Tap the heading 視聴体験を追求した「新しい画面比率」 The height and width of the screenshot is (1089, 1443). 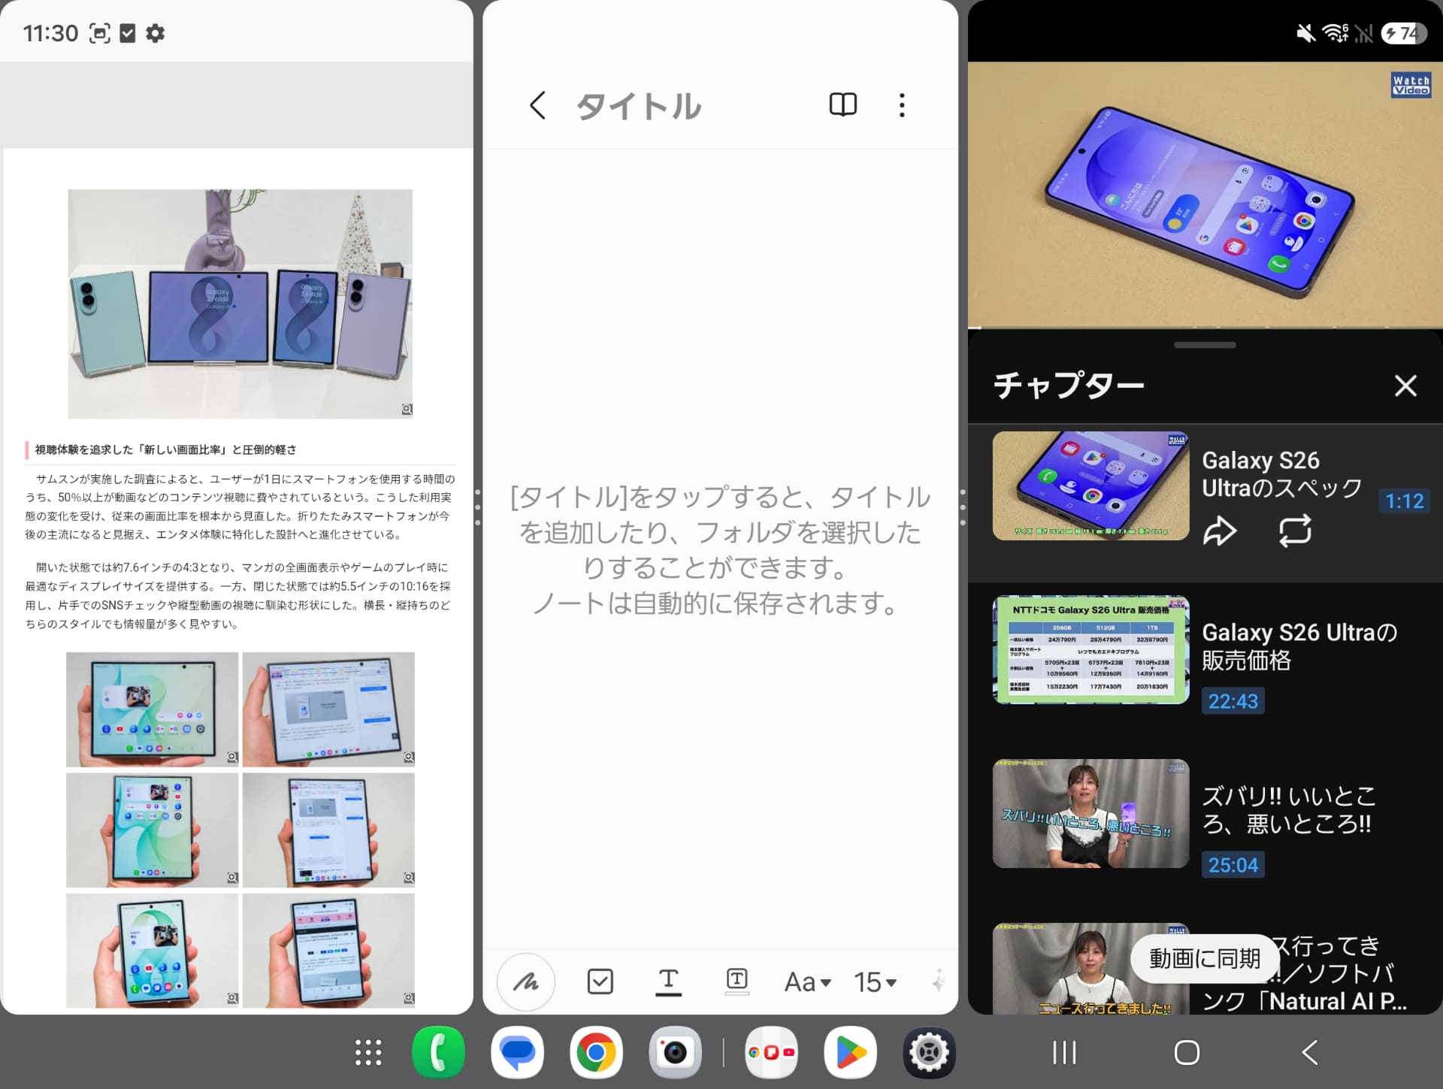click(165, 449)
